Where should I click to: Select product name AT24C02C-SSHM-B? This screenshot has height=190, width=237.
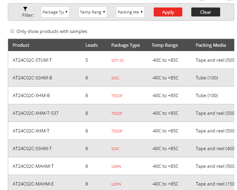coord(32,78)
